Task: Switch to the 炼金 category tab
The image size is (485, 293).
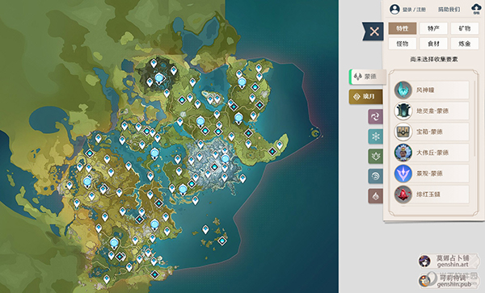Action: click(x=465, y=44)
